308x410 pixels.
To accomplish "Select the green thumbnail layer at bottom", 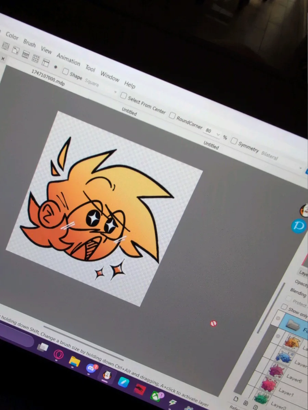I will click(261, 398).
